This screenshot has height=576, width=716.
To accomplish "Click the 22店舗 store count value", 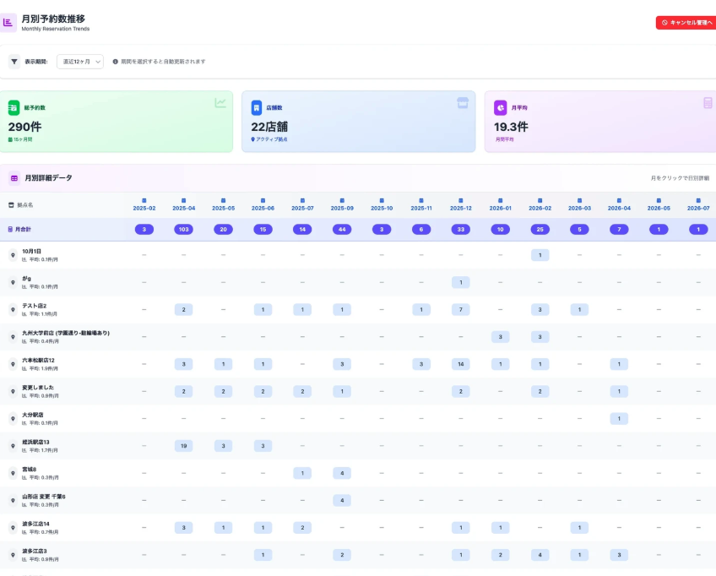I will click(269, 127).
